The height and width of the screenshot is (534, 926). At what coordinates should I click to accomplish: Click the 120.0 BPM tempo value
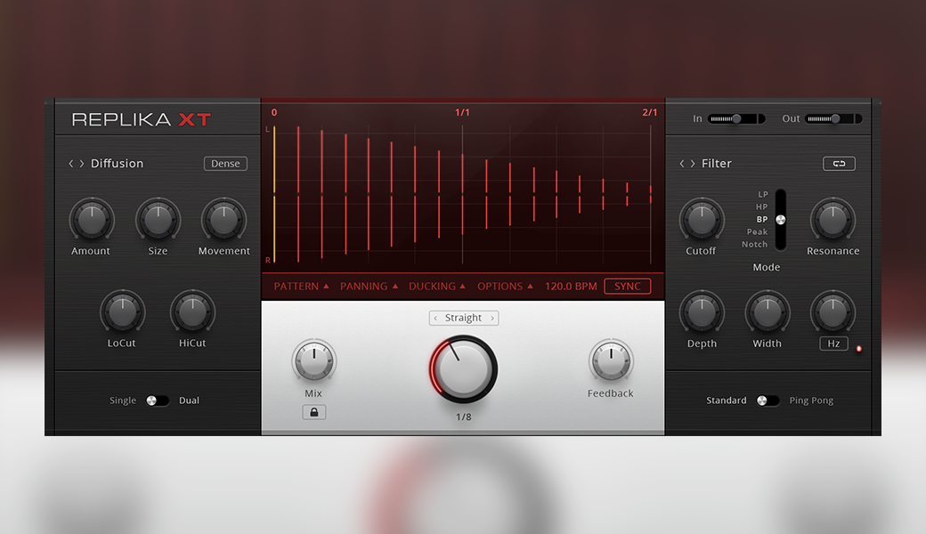[x=571, y=287]
